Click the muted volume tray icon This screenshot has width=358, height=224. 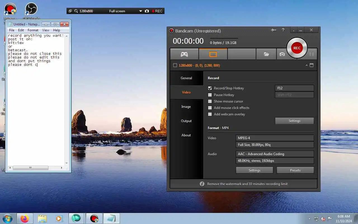323,219
